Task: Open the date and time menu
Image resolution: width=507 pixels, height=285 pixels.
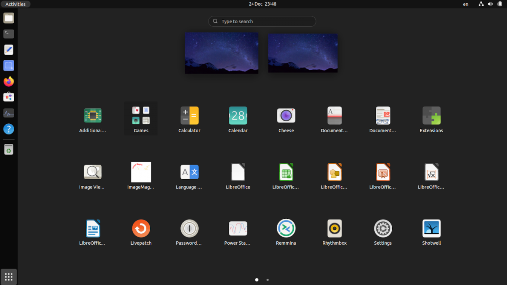Action: pyautogui.click(x=262, y=4)
